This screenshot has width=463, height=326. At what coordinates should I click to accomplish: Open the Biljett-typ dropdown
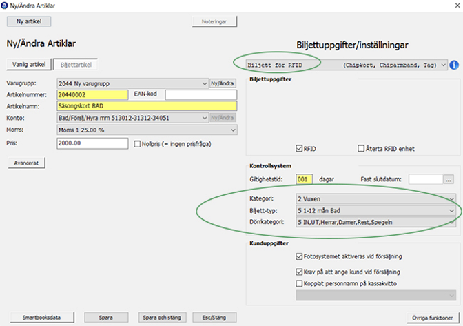(376, 210)
